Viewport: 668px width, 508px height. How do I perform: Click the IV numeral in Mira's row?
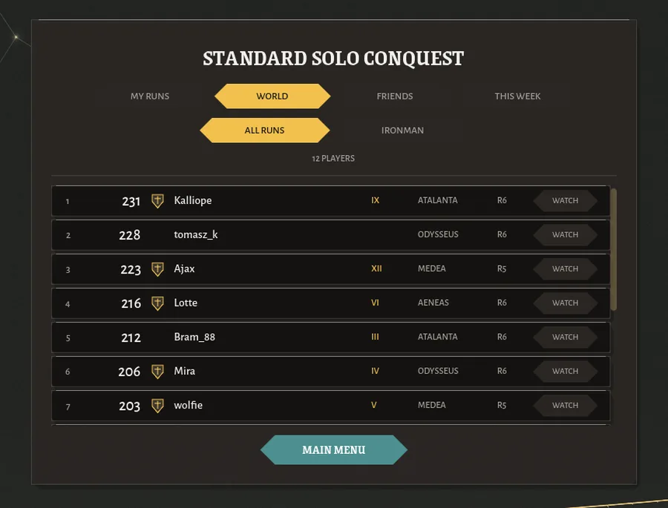click(375, 371)
